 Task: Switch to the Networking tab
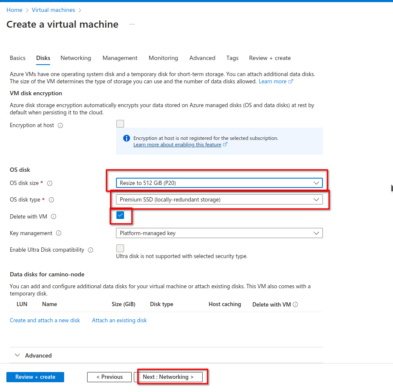click(76, 58)
